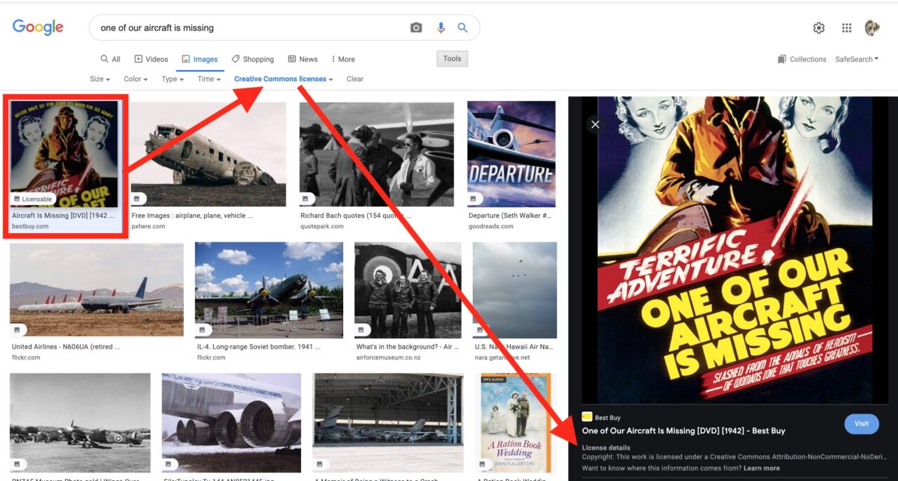The height and width of the screenshot is (481, 898).
Task: Open the United Airlines N606UA thumbnail
Action: 97,290
